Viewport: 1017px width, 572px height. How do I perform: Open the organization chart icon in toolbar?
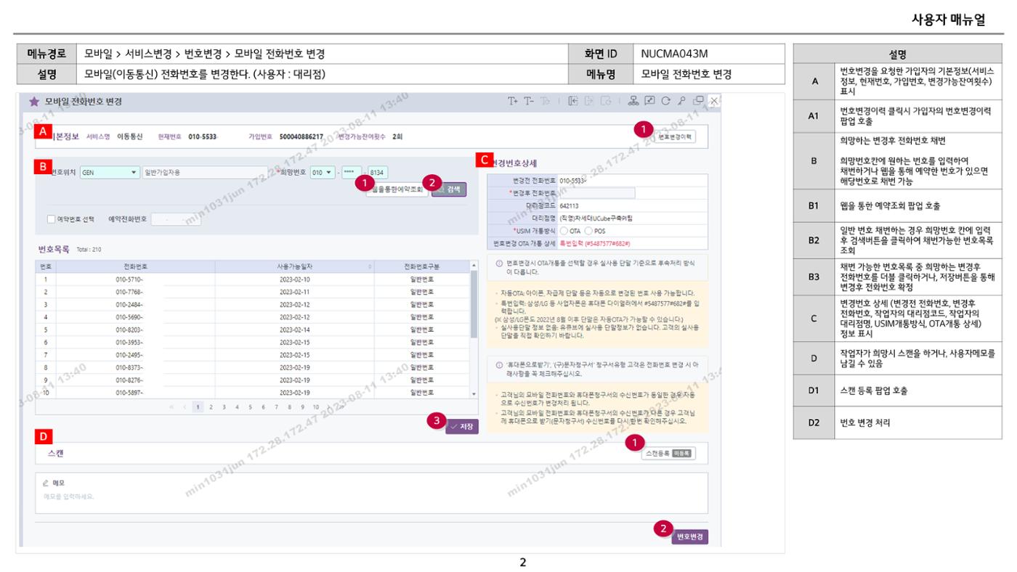634,101
